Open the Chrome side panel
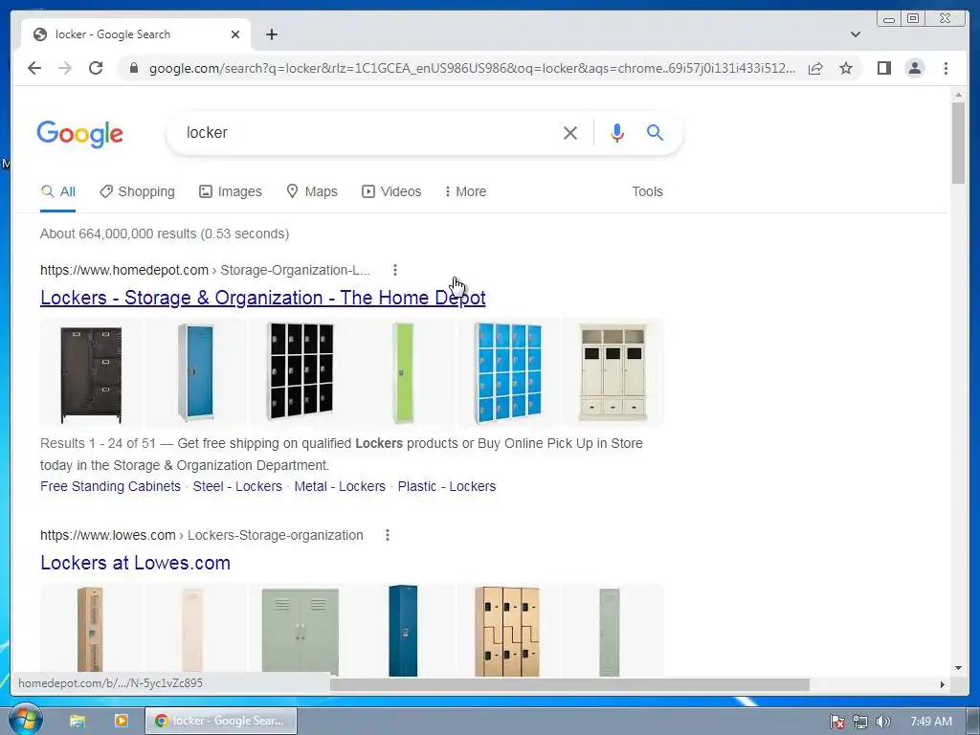The height and width of the screenshot is (735, 980). pyautogui.click(x=883, y=68)
